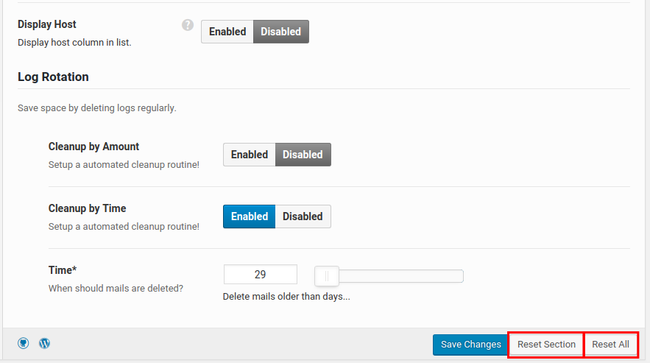Hit the Reset All button
The image size is (650, 363).
click(x=610, y=345)
